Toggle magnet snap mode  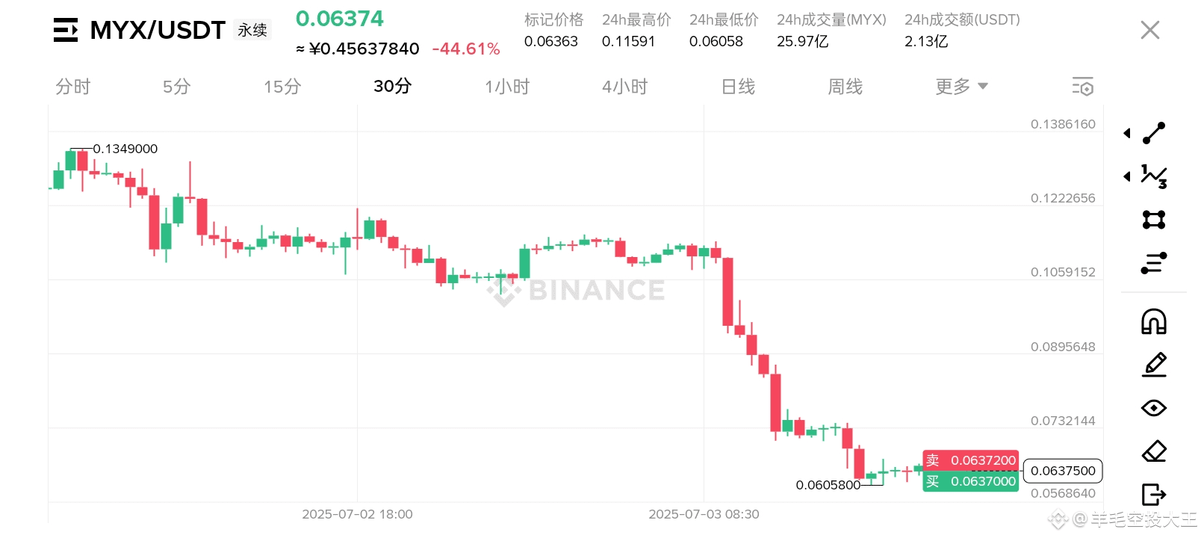pyautogui.click(x=1154, y=321)
